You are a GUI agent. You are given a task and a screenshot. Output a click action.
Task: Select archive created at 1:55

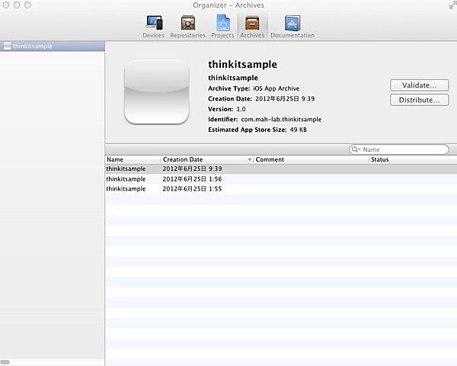coord(192,188)
